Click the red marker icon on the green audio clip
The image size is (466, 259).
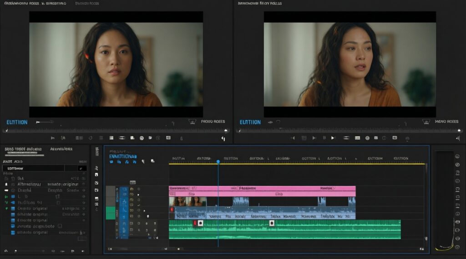coord(194,223)
